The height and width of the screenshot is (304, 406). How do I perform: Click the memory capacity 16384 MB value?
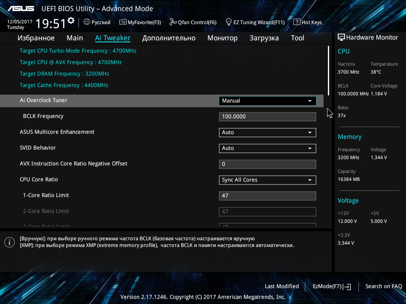pyautogui.click(x=349, y=179)
